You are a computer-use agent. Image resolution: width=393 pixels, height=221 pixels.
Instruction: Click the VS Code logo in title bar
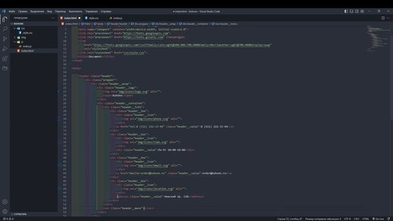4,11
